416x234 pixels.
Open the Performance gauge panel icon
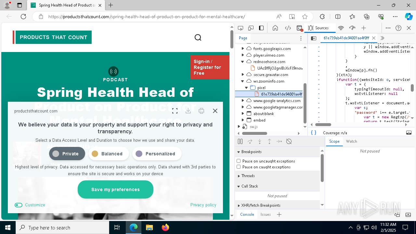click(x=352, y=28)
